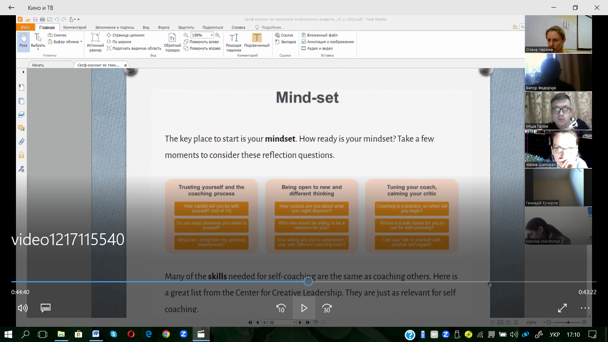Skip back 10 seconds
Screen dimensions: 608x342
(x=281, y=308)
